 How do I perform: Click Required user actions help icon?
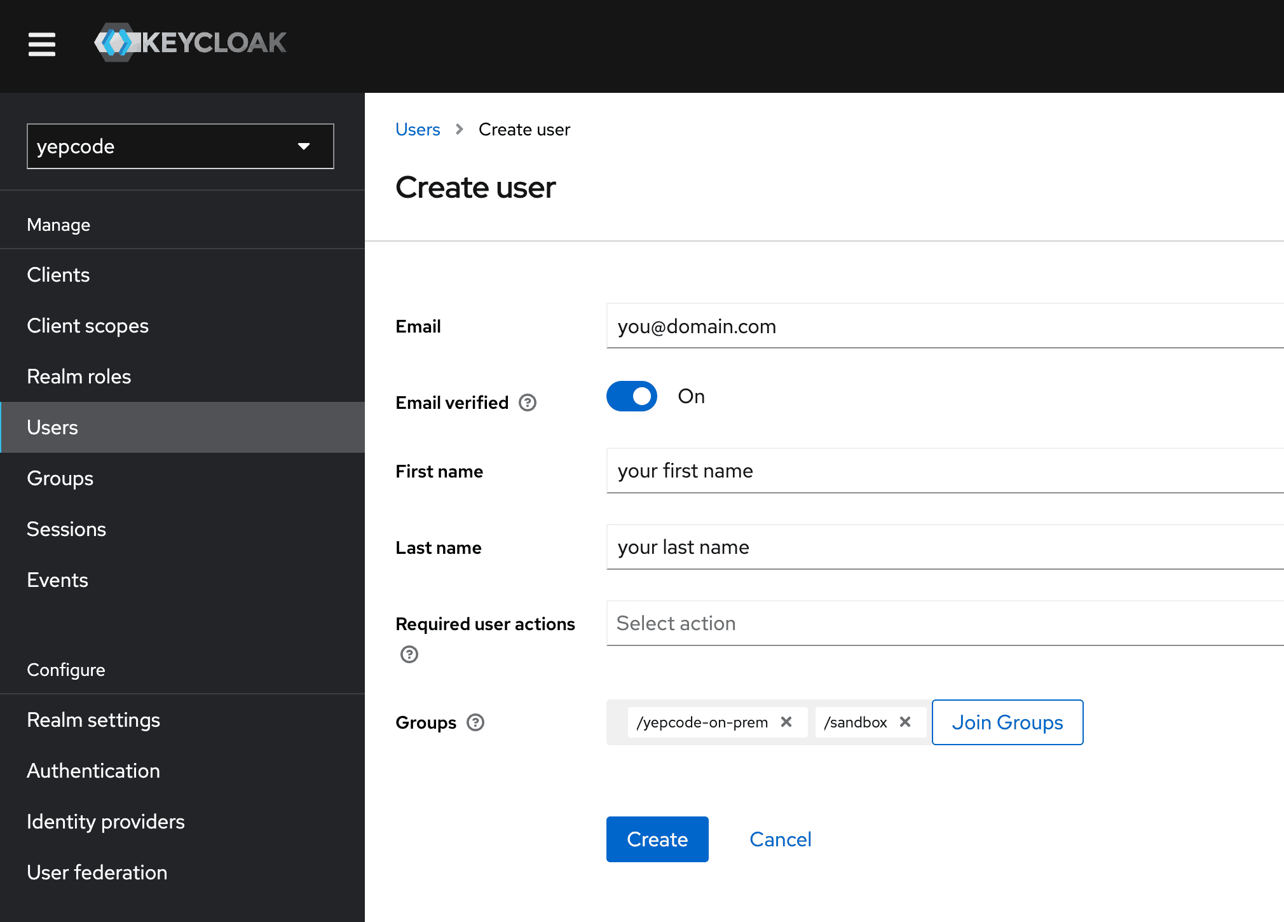point(409,654)
